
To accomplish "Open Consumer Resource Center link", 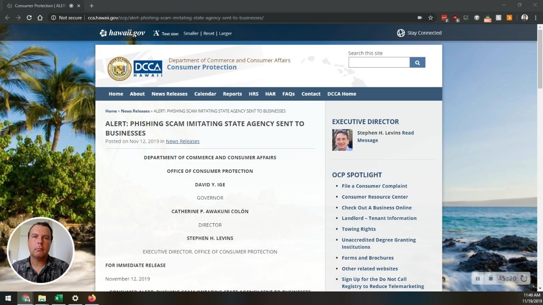I will point(375,197).
